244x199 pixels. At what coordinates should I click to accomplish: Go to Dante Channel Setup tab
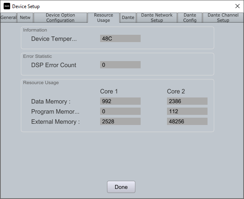coord(223,17)
